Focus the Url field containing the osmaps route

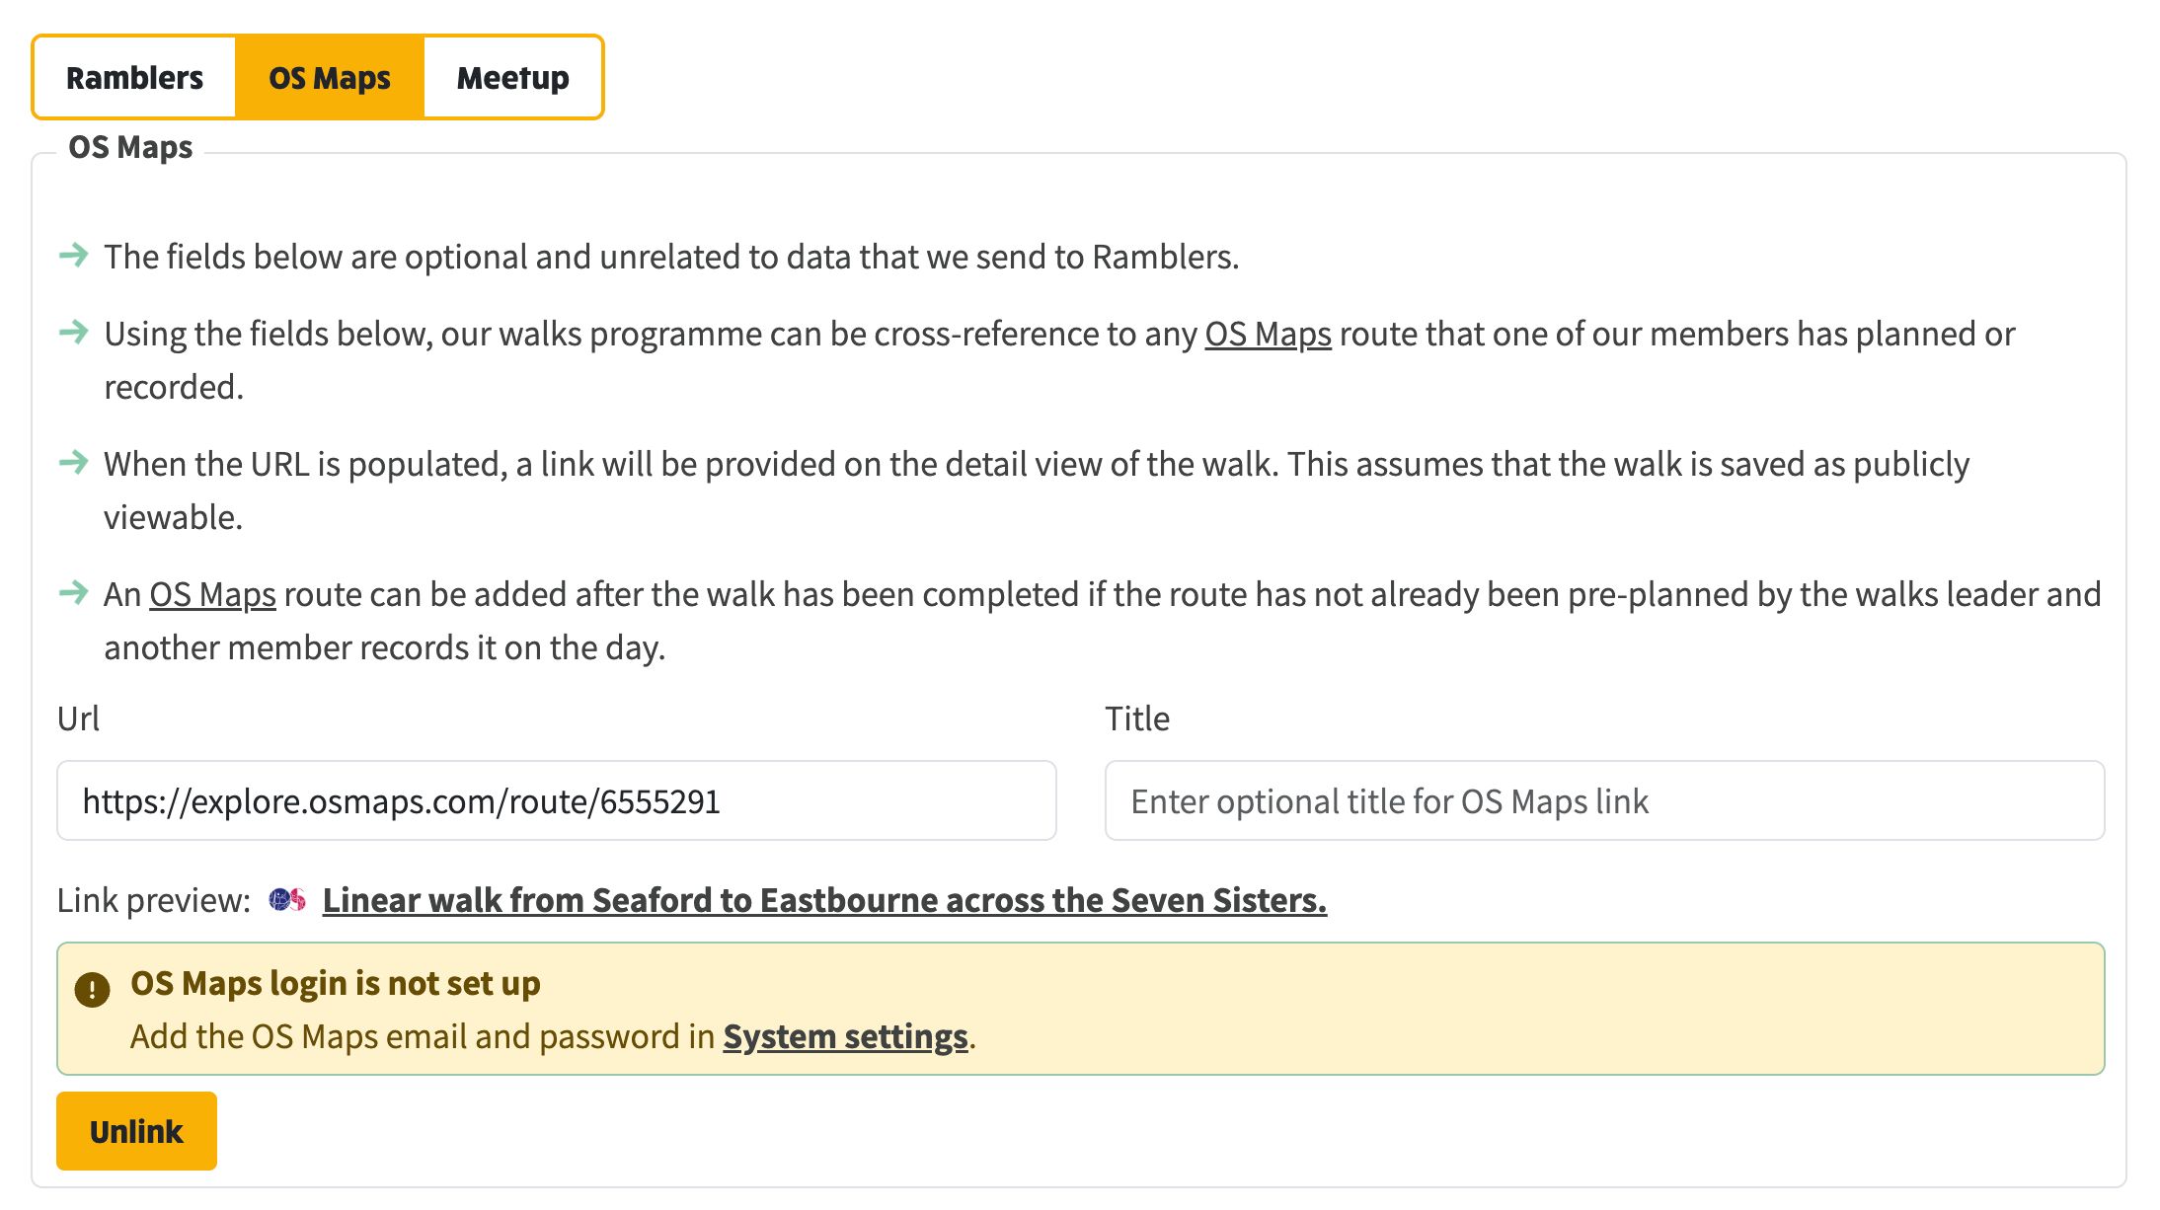(x=557, y=800)
